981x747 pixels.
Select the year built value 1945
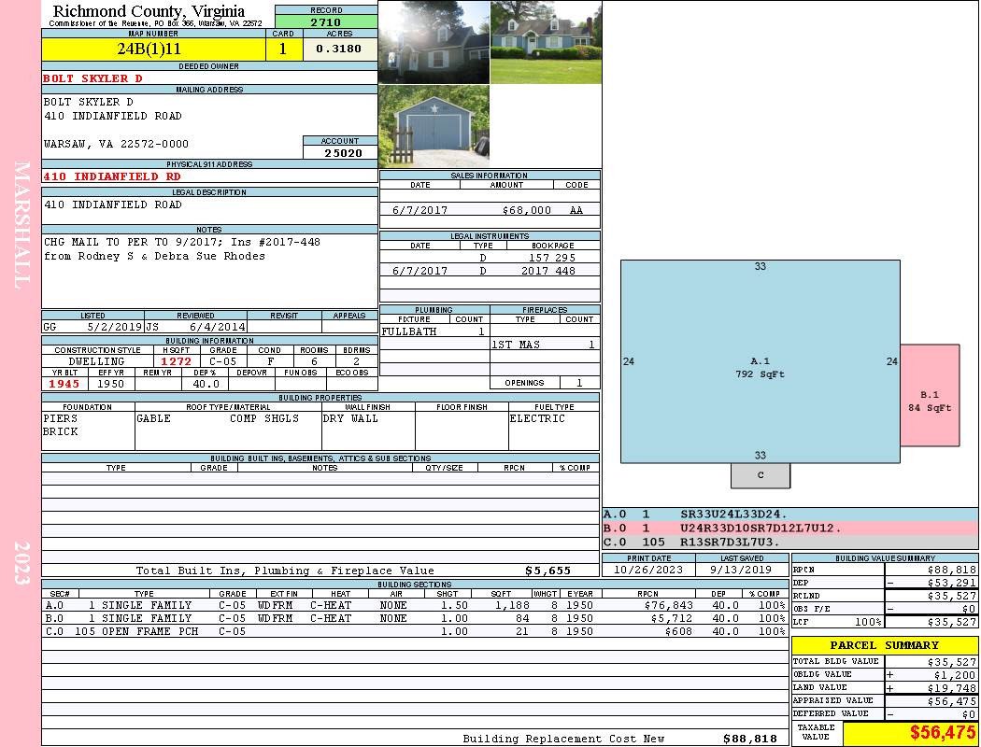point(64,384)
